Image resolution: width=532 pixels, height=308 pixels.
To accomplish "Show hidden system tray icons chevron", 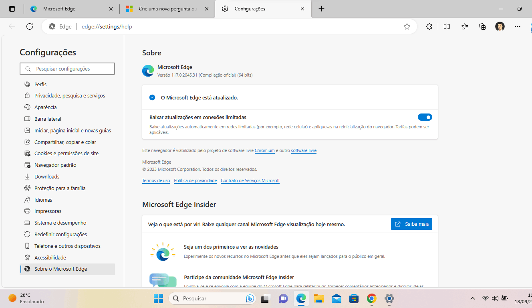I will coord(473,298).
